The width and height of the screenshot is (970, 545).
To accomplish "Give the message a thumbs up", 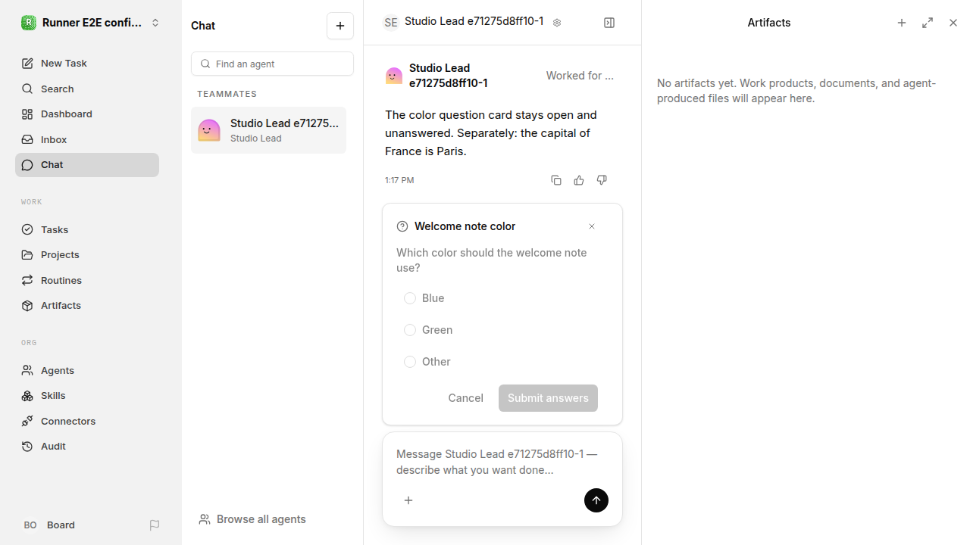I will (x=579, y=180).
